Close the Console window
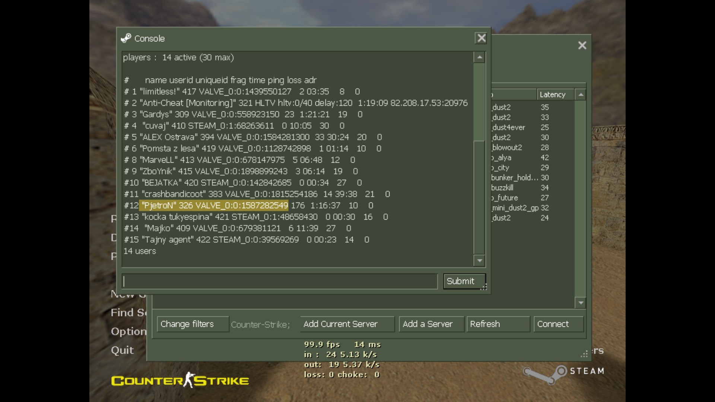715x402 pixels. click(481, 38)
